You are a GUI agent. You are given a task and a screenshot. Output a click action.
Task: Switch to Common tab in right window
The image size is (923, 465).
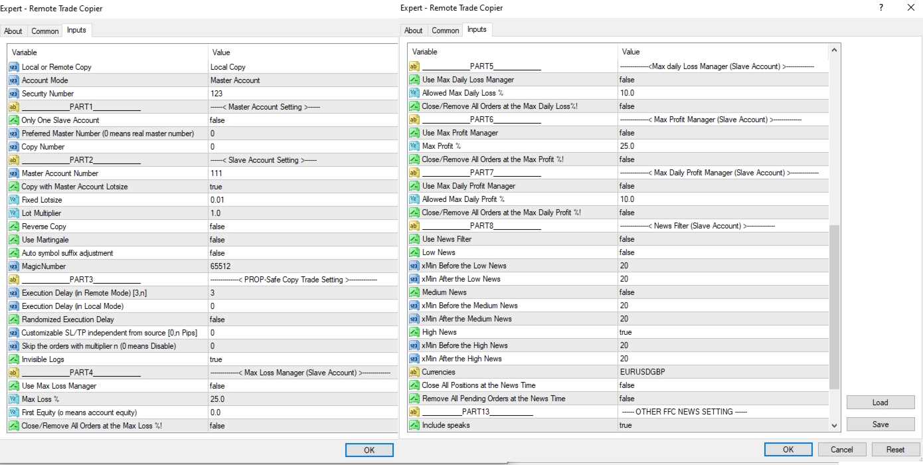pos(446,31)
